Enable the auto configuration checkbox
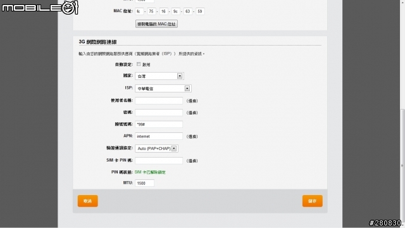This screenshot has width=405, height=228. pyautogui.click(x=139, y=64)
